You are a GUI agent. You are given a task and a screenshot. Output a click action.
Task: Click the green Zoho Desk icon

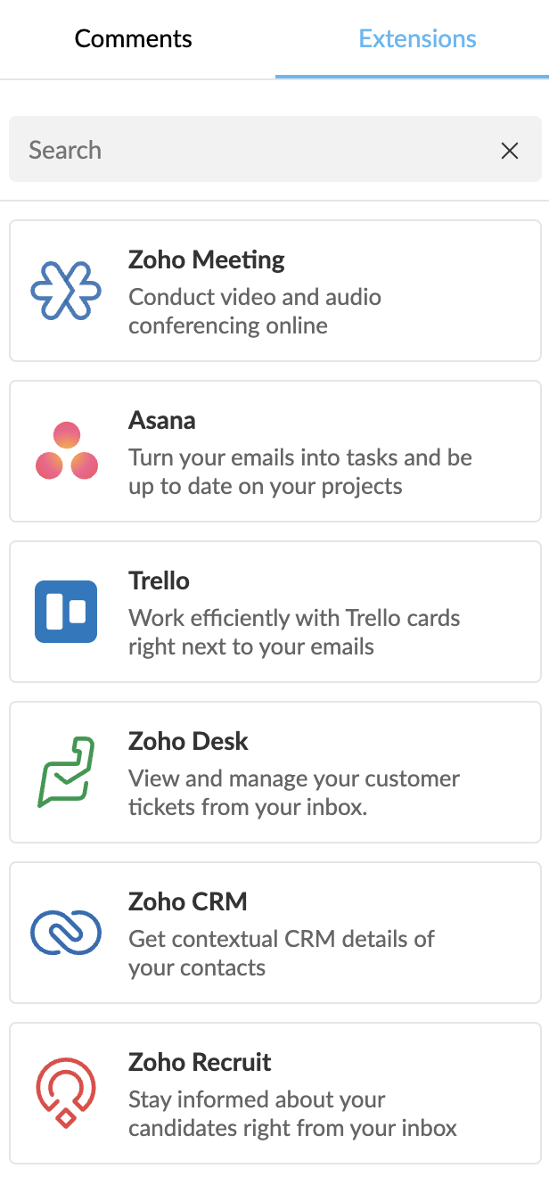66,772
